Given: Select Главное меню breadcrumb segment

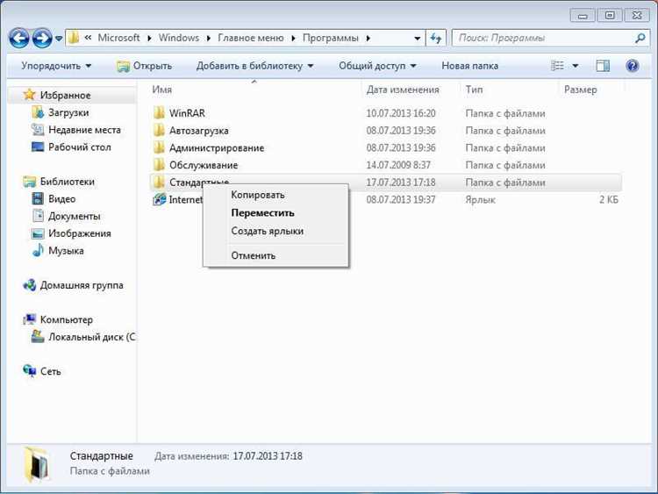Looking at the screenshot, I should coord(251,38).
